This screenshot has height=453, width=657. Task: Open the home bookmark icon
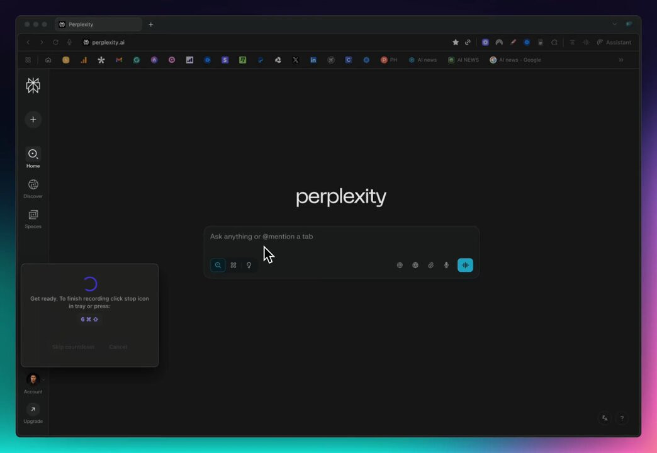48,60
